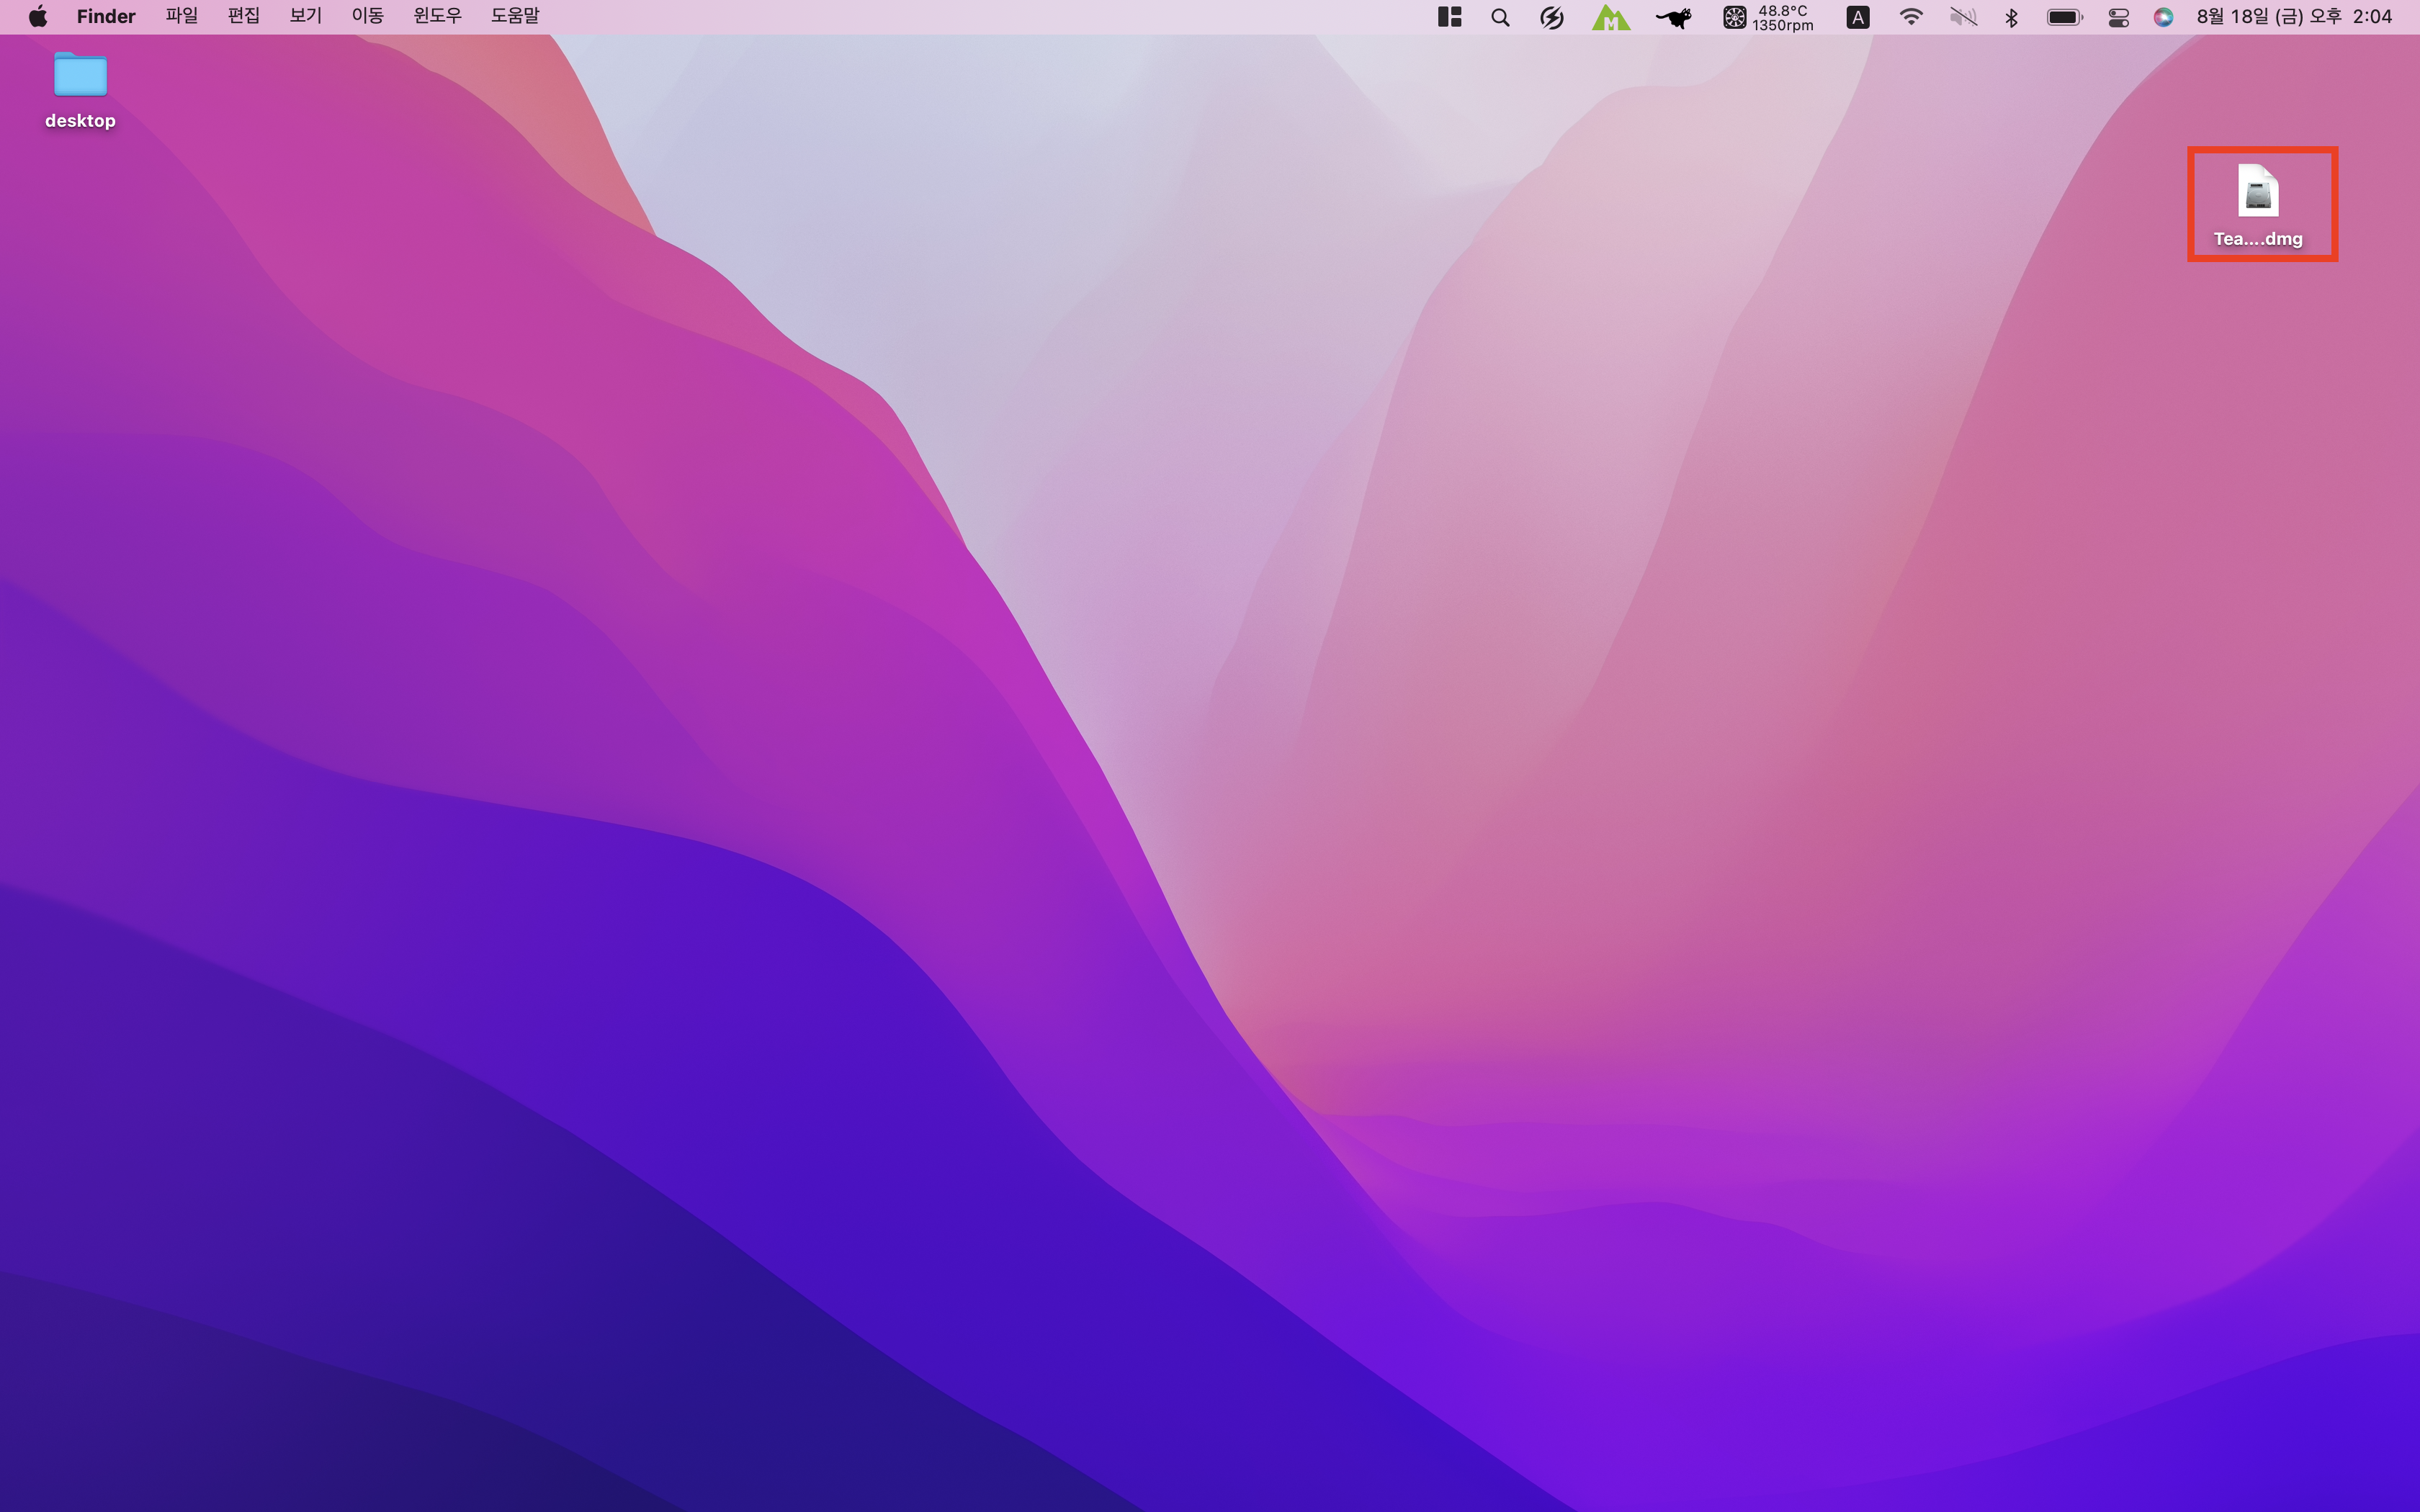Open Spotlight search magnifier icon
The width and height of the screenshot is (2420, 1512).
point(1500,17)
